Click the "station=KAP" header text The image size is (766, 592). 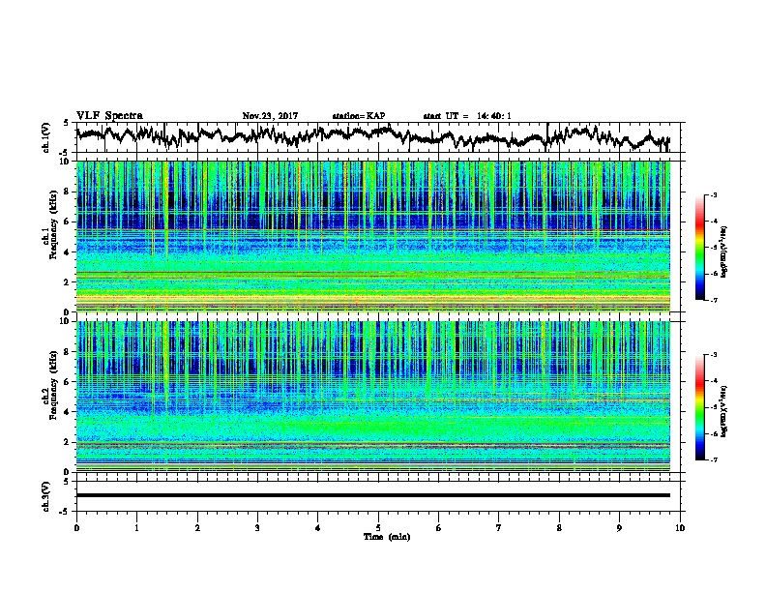358,116
